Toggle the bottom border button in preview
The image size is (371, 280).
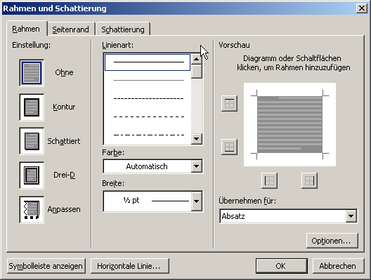tap(229, 147)
